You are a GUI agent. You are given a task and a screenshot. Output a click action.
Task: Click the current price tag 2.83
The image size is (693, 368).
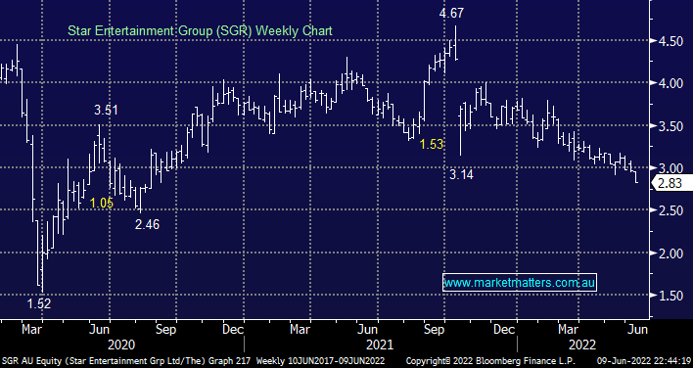point(672,183)
